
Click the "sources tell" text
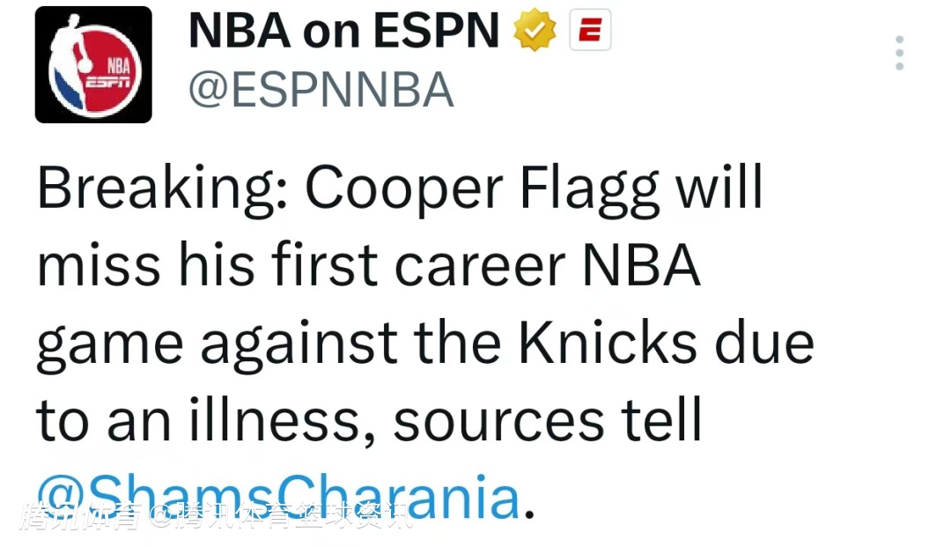[x=548, y=420]
